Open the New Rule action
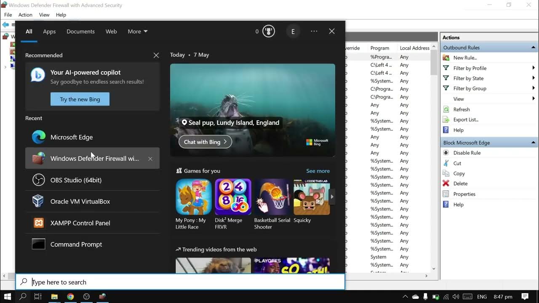Screen dimensions: 539x303 (x=465, y=58)
